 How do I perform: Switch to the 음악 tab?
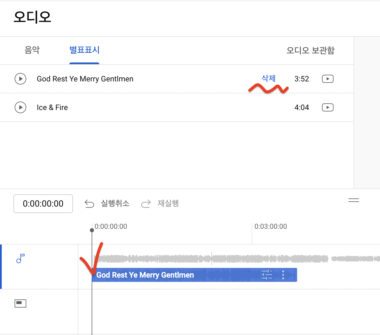(x=32, y=50)
